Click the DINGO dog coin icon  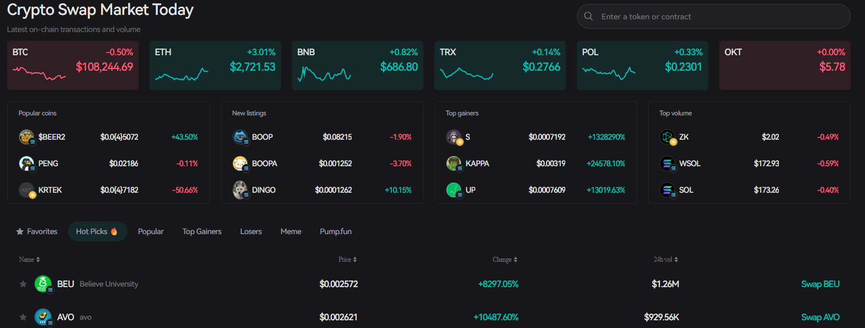pos(240,190)
